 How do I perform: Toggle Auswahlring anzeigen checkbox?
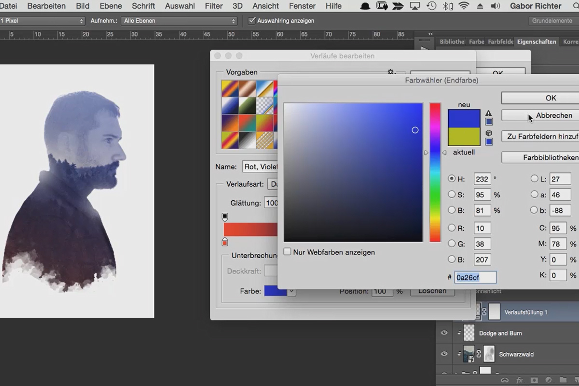251,21
